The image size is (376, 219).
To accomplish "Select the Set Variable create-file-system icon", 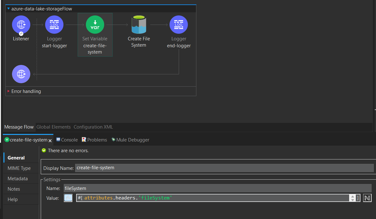I will [x=95, y=24].
